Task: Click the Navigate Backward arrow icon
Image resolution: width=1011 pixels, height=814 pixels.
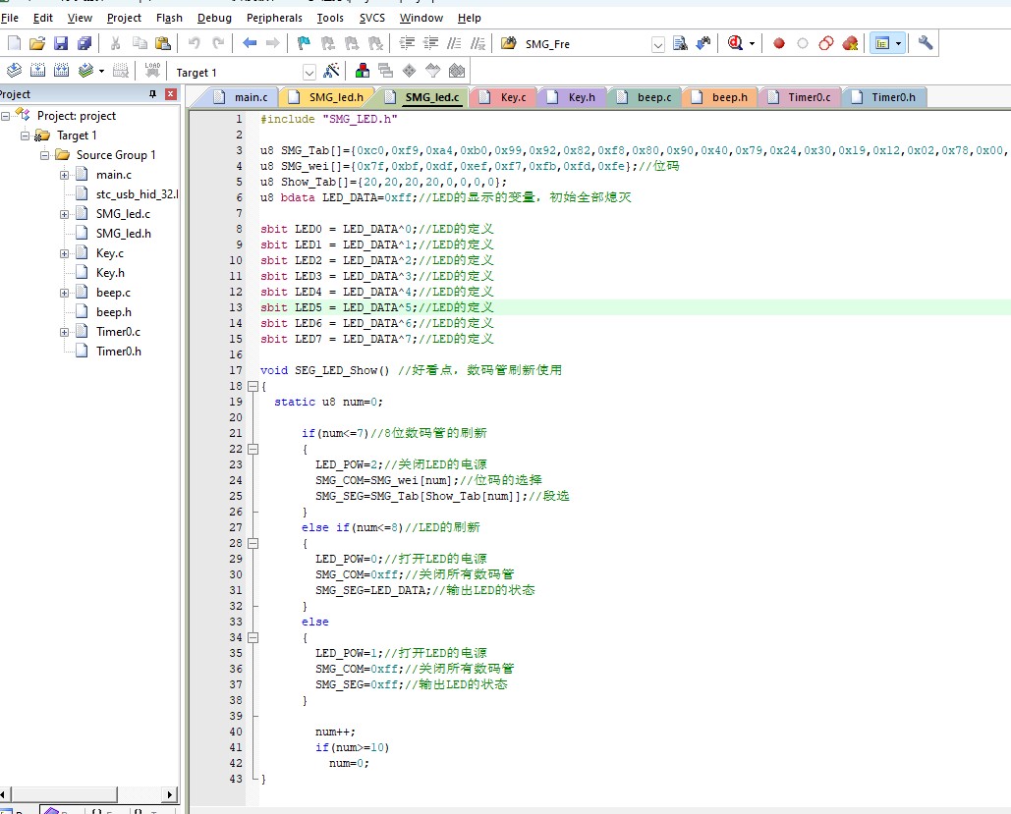Action: pos(249,43)
